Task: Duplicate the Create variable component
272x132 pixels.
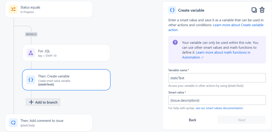Action: [x=254, y=10]
